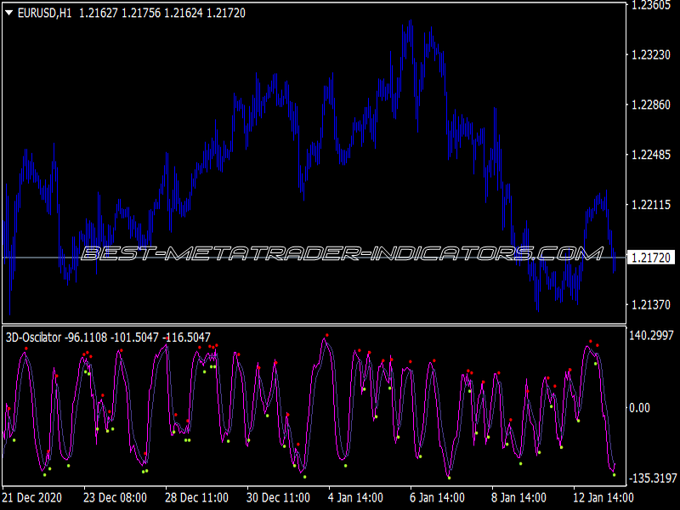The width and height of the screenshot is (680, 510).
Task: Click the 4 Jan 14:00 time label
Action: [x=355, y=497]
